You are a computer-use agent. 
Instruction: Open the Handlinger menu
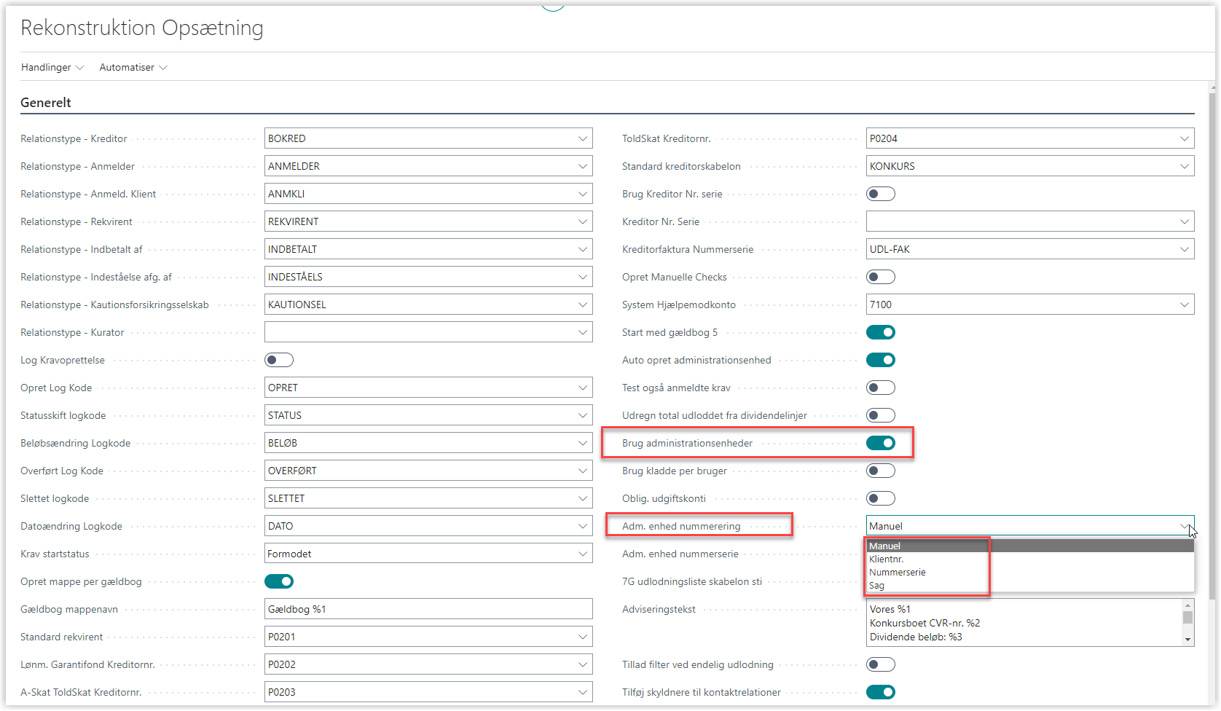[x=52, y=68]
